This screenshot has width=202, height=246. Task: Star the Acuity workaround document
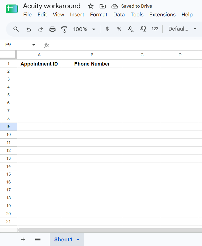91,6
